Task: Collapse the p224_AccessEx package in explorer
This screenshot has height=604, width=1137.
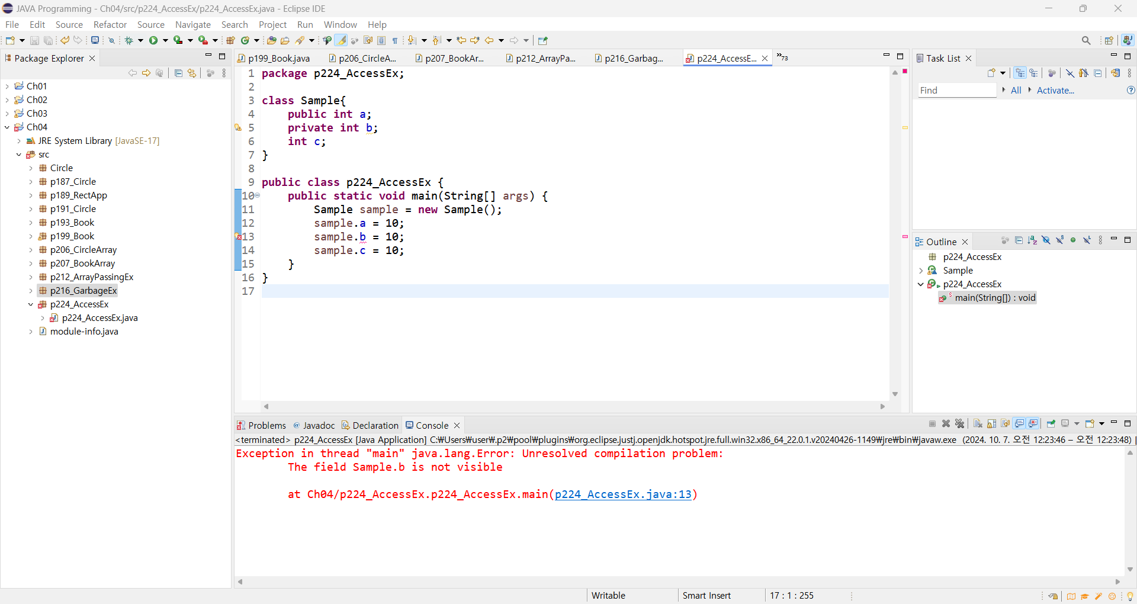Action: (x=31, y=304)
